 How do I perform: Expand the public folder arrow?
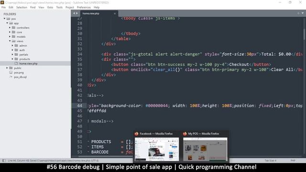[7, 68]
